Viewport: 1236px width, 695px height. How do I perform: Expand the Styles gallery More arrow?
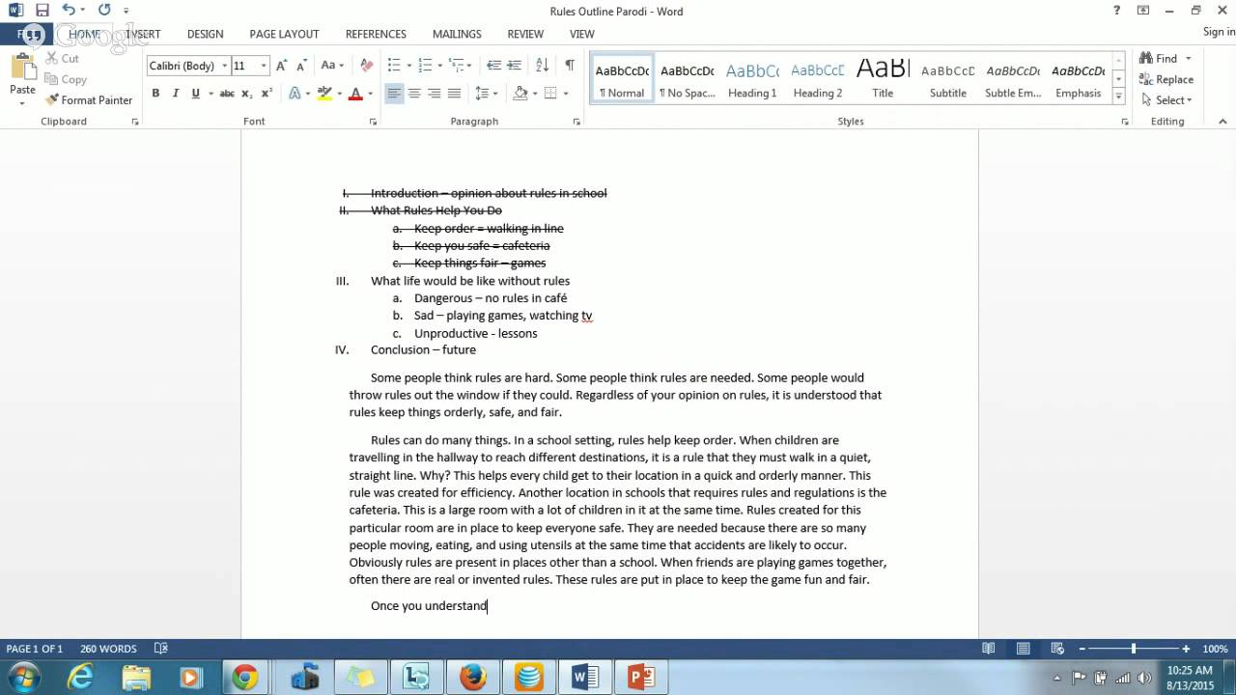pos(1119,97)
